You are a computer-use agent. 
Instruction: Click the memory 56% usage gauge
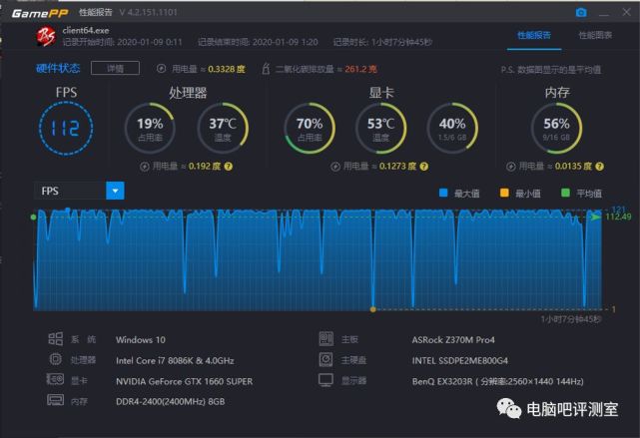[x=556, y=128]
